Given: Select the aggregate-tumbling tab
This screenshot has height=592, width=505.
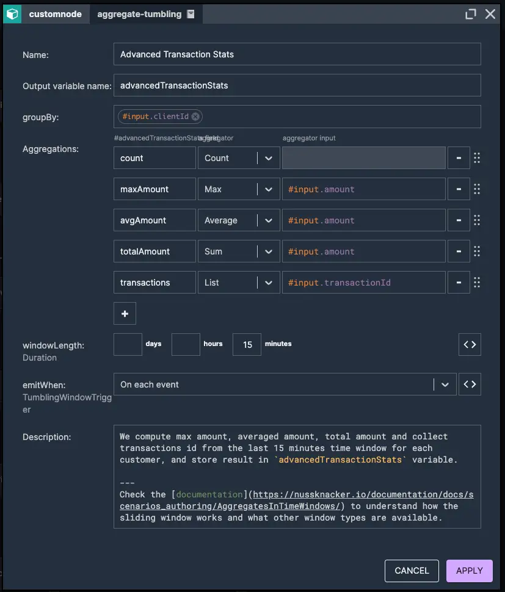Looking at the screenshot, I should click(146, 14).
